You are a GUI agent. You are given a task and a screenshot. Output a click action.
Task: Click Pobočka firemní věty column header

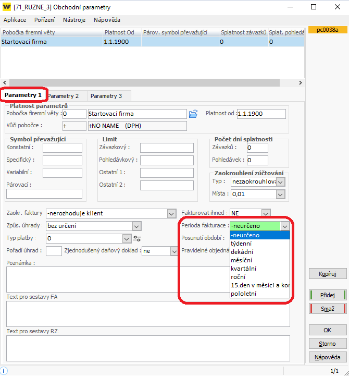click(x=52, y=32)
